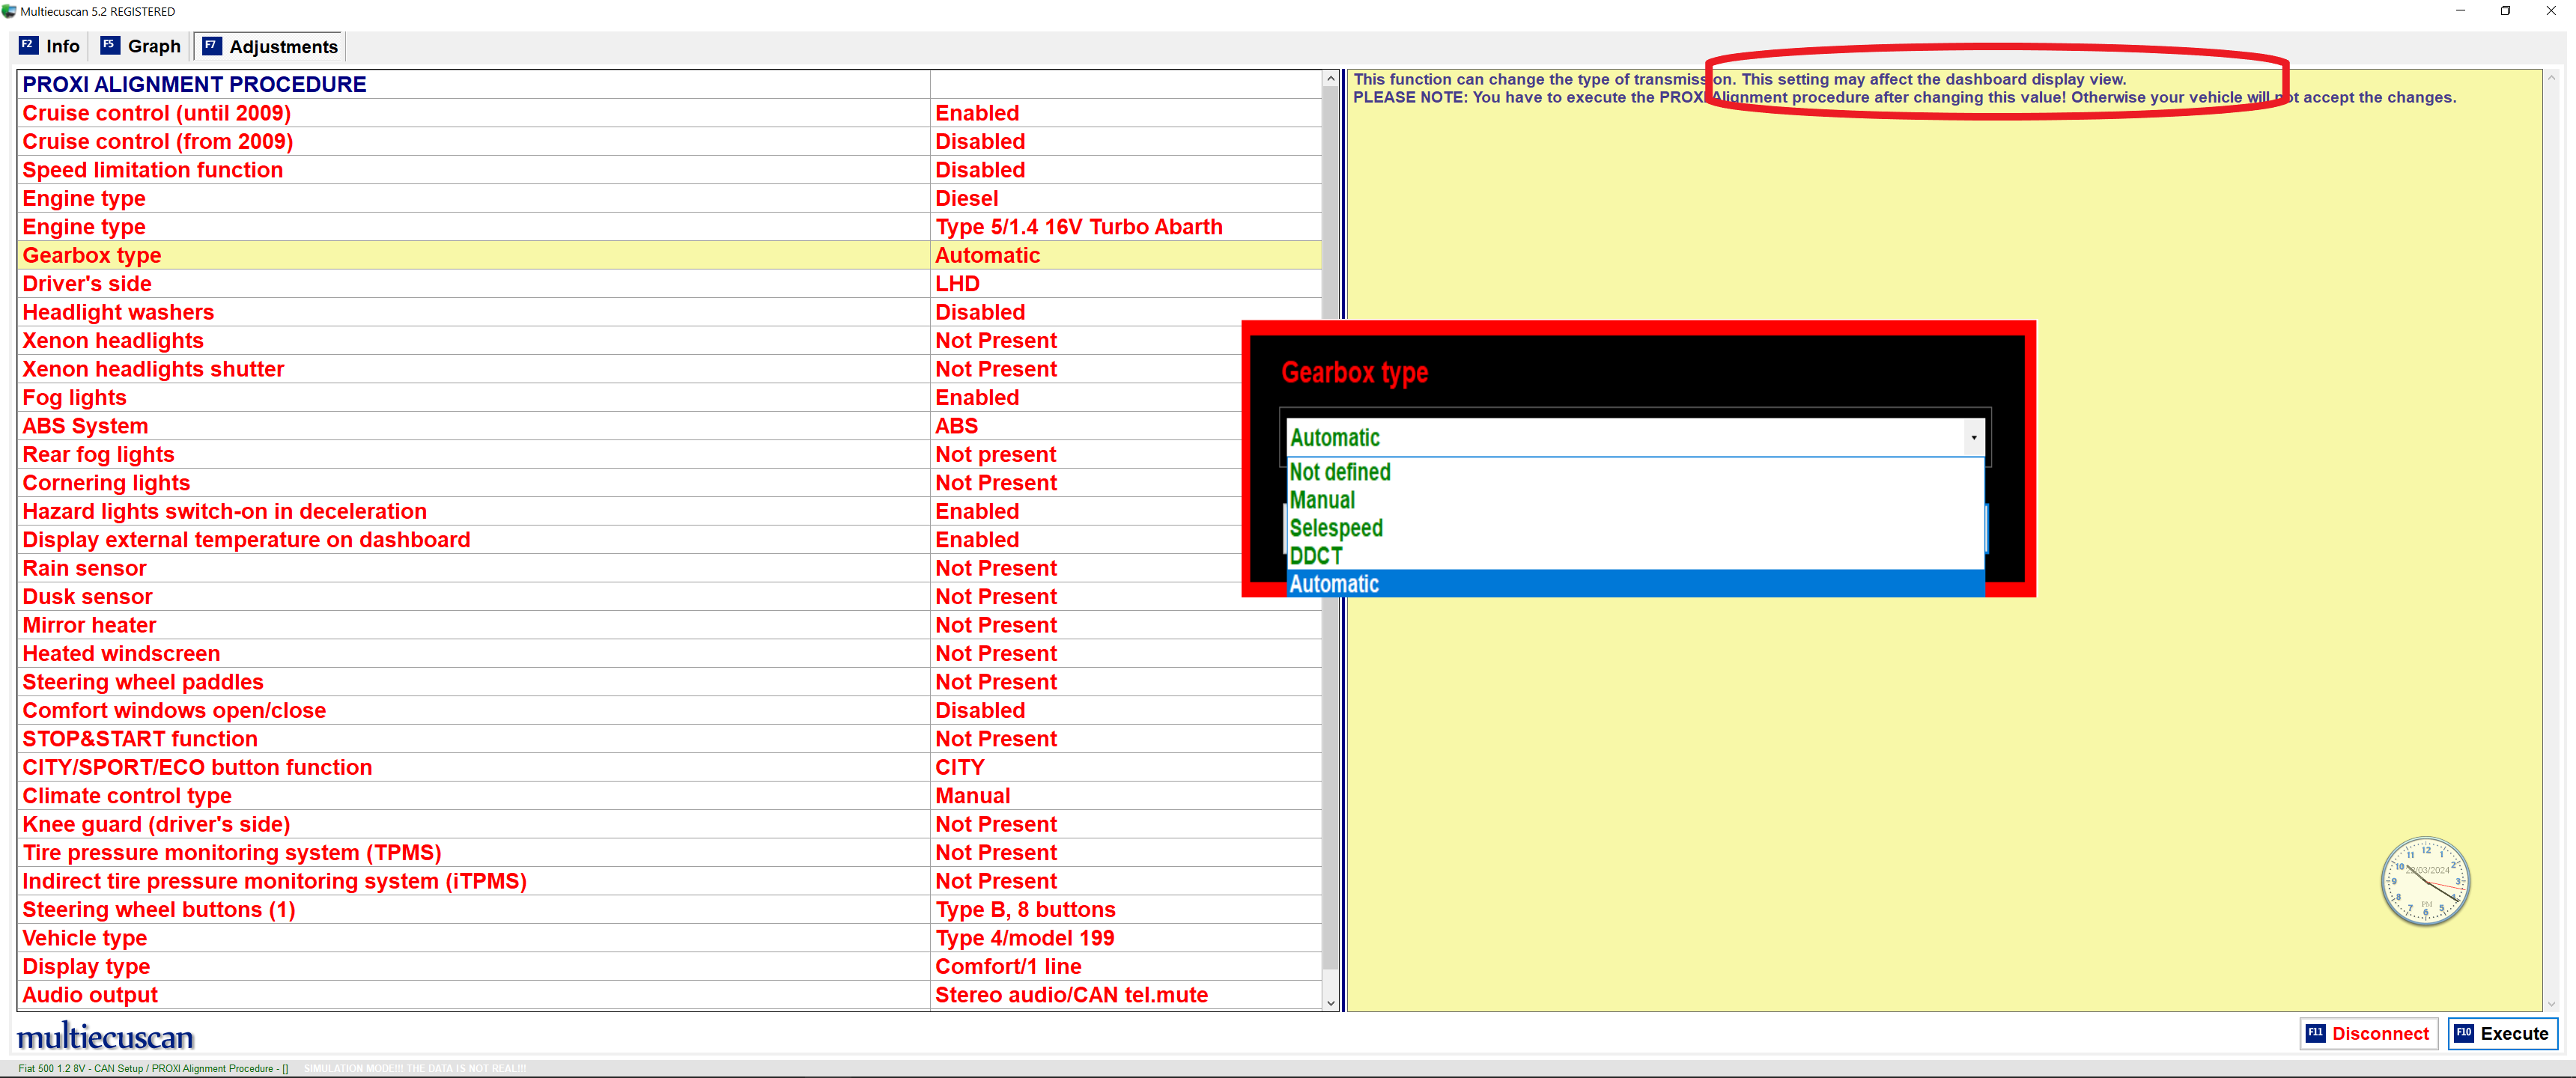Click the F10 icon on Execute
This screenshot has width=2576, height=1078.
(x=2463, y=1033)
